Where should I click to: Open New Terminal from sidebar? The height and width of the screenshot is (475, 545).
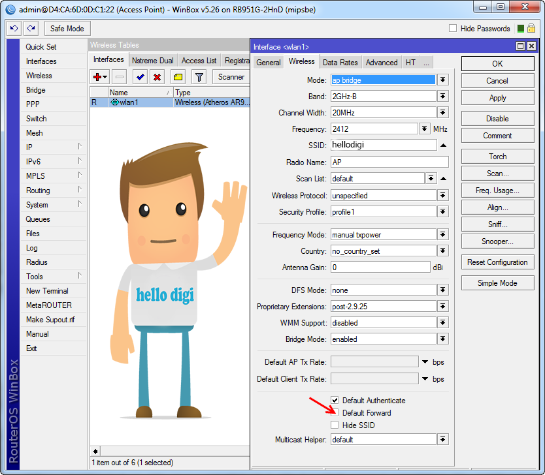(x=53, y=291)
